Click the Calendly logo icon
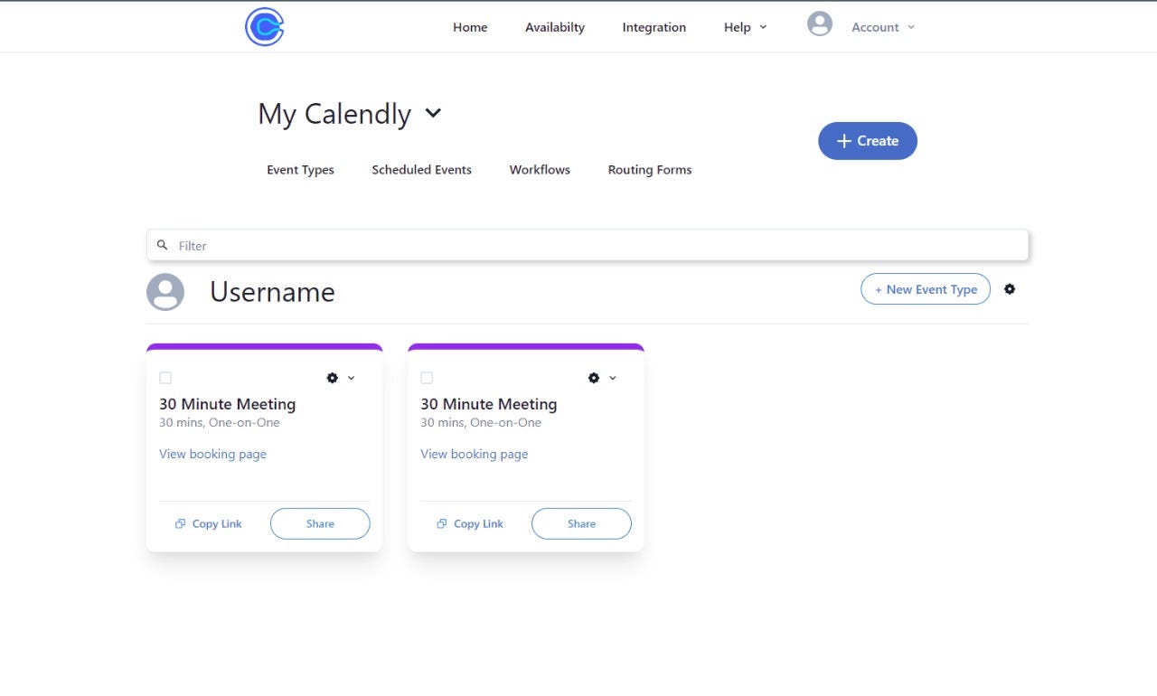Screen dimensions: 1157x696 265,27
